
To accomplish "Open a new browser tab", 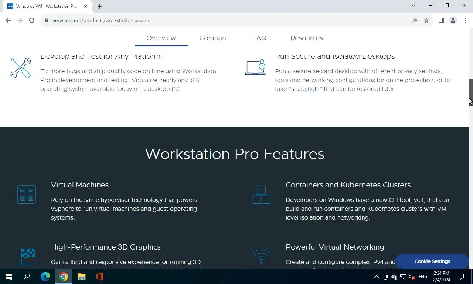I will click(100, 6).
